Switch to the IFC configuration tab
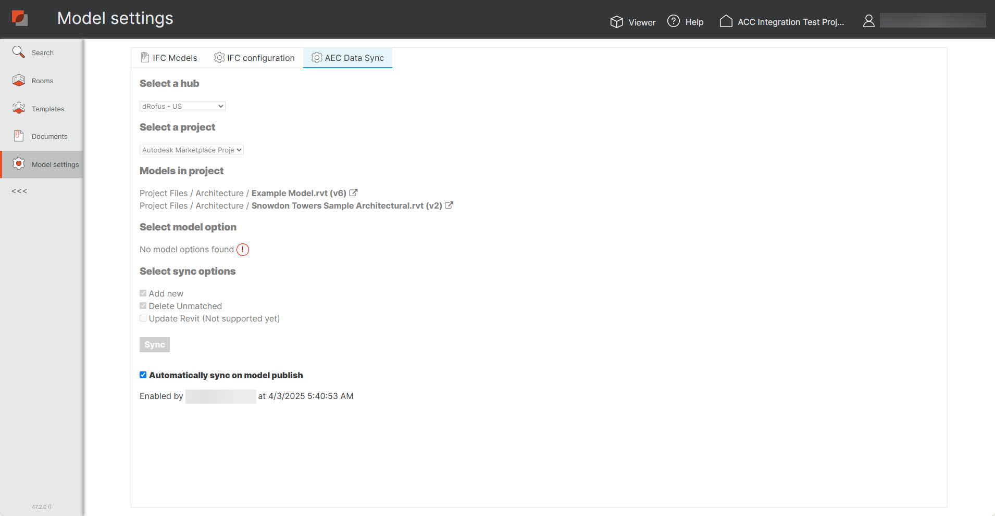 click(254, 58)
